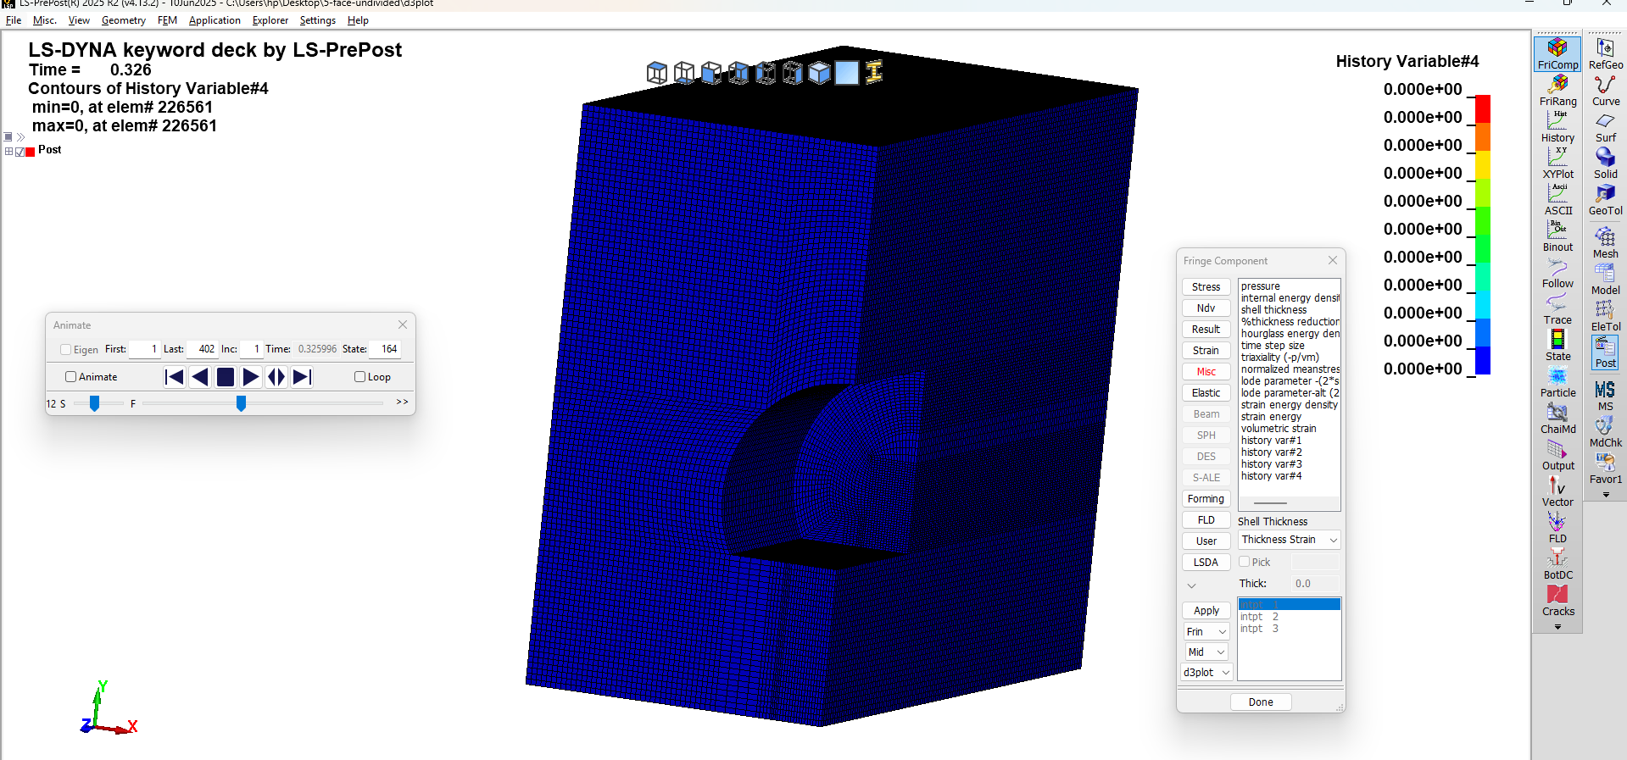Open the Mesh tool icon
The height and width of the screenshot is (760, 1627).
[1605, 242]
